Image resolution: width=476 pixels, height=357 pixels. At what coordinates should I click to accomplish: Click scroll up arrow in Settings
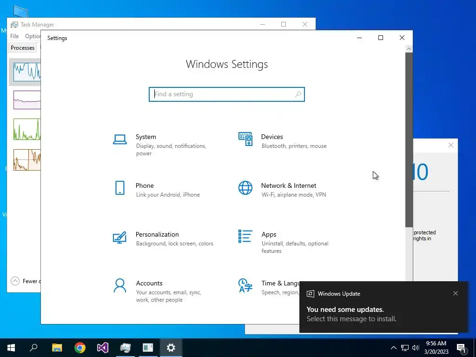coord(409,49)
